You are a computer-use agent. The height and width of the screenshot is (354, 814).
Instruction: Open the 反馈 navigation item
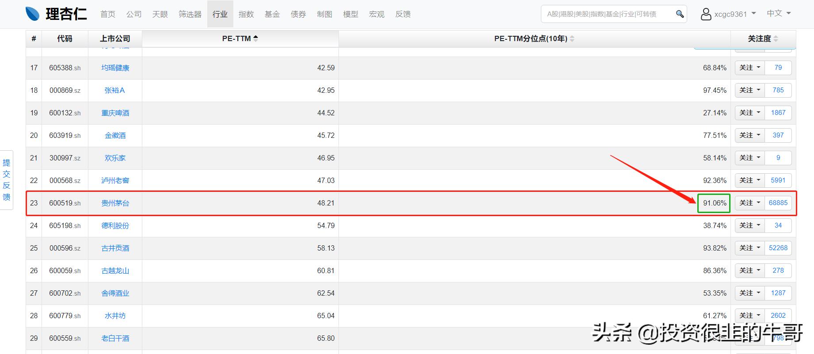[403, 14]
